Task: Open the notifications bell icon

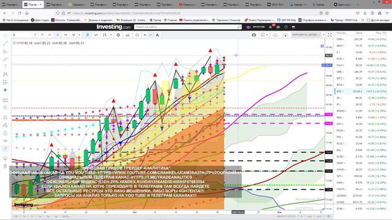Action: 270,27
